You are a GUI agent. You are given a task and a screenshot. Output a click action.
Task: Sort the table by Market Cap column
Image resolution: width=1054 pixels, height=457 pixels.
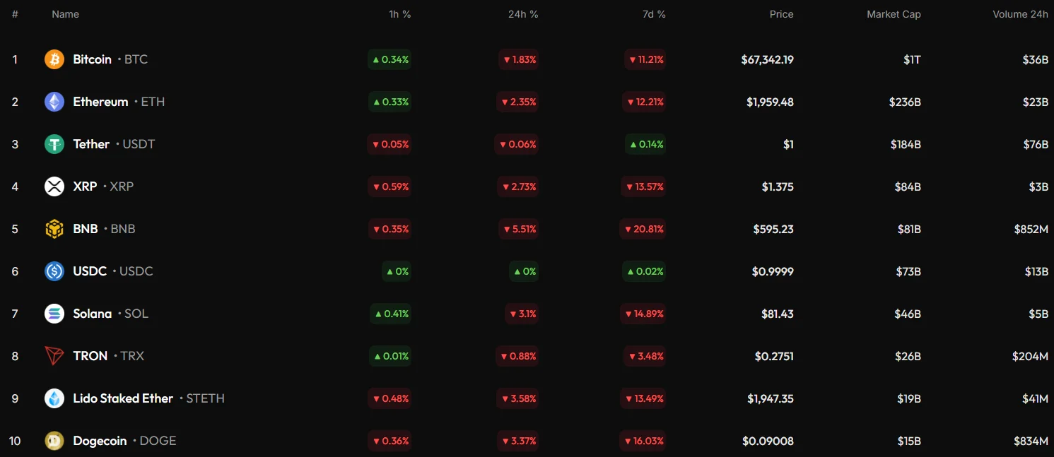(x=894, y=14)
